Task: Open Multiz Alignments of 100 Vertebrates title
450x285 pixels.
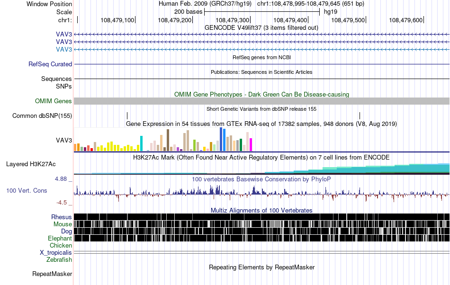Action: [261, 211]
